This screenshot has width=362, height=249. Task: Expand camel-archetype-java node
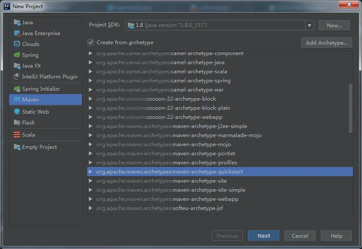(x=91, y=62)
